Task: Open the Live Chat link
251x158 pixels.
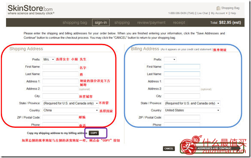Action: [x=202, y=13]
